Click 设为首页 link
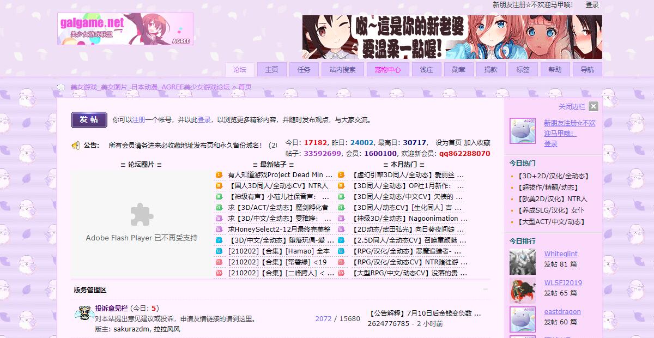The image size is (654, 338). [449, 142]
